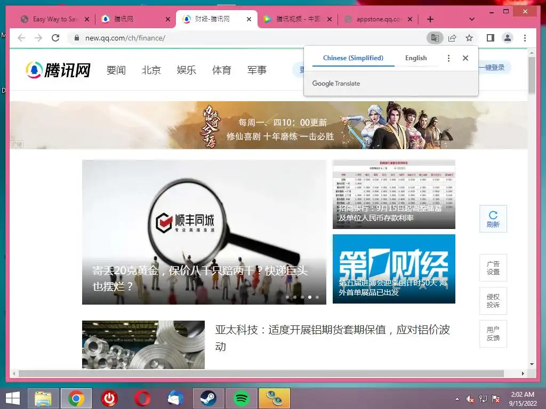Go back to previous page
Image resolution: width=546 pixels, height=409 pixels.
click(21, 38)
